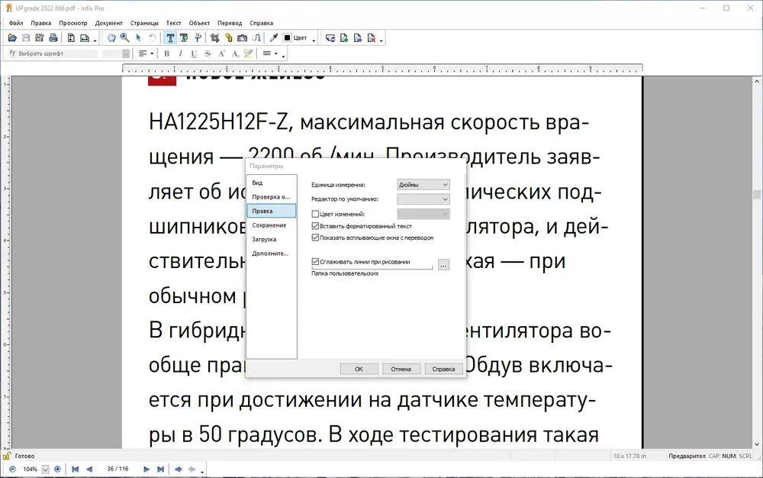
Task: Open font size dropdown arrow
Action: 126,53
